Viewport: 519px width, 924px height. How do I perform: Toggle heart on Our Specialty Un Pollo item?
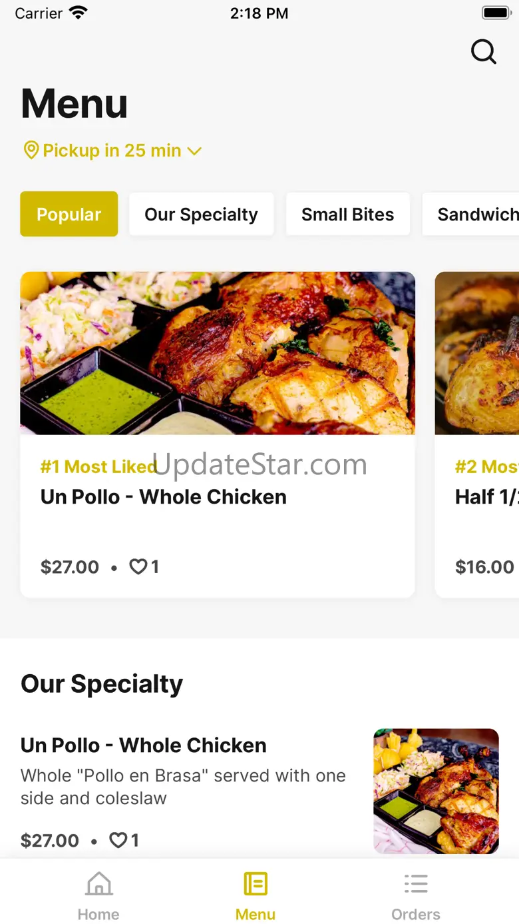pyautogui.click(x=118, y=841)
